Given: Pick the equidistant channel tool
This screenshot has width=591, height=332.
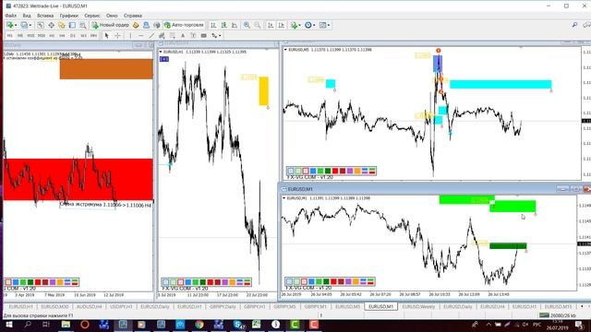Looking at the screenshot, I should click(162, 35).
